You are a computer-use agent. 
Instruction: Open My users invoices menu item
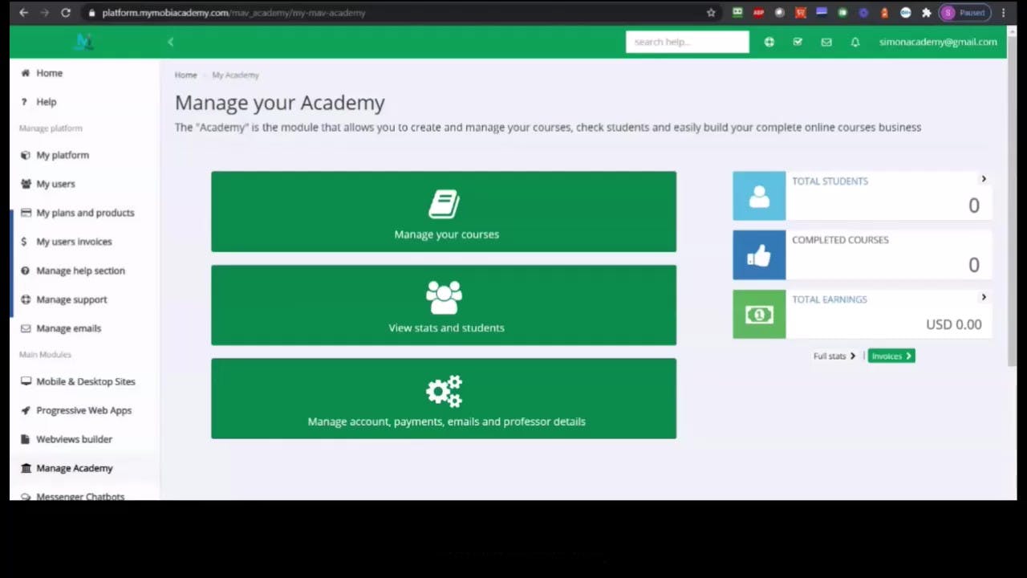click(74, 242)
